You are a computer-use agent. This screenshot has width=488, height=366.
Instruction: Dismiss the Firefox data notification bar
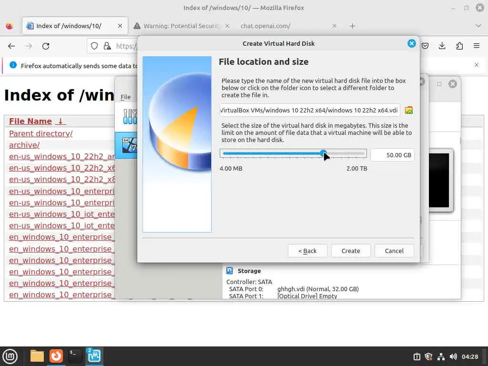click(x=477, y=65)
